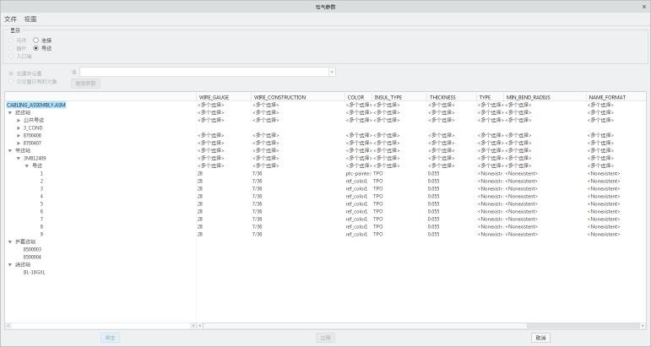Expand the 8700406 tree node
The image size is (651, 347).
19,135
